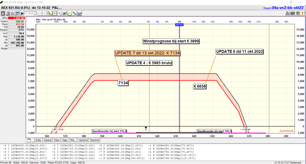Select the '7134' label box
Image resolution: width=306 pixels, height=164 pixels.
123,83
